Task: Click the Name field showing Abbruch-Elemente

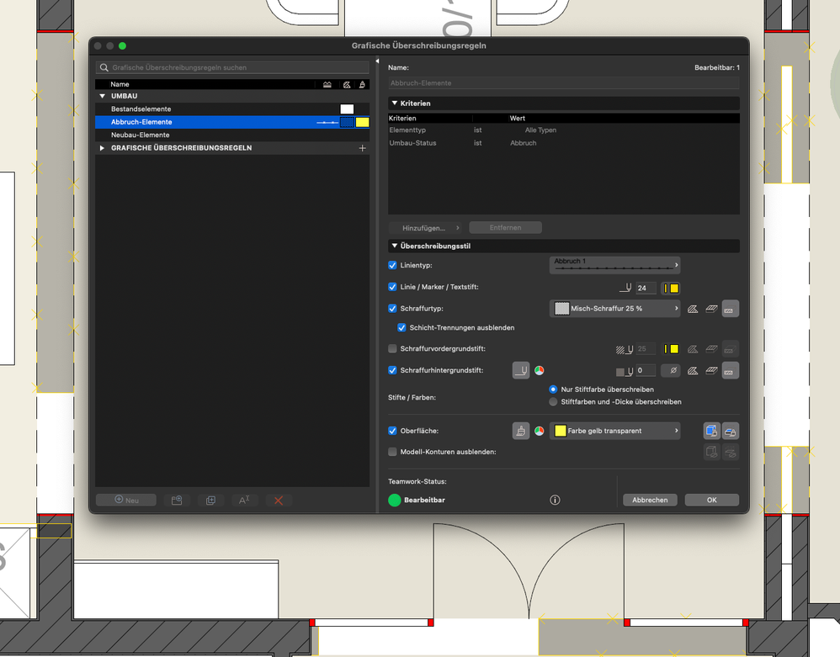Action: (564, 83)
